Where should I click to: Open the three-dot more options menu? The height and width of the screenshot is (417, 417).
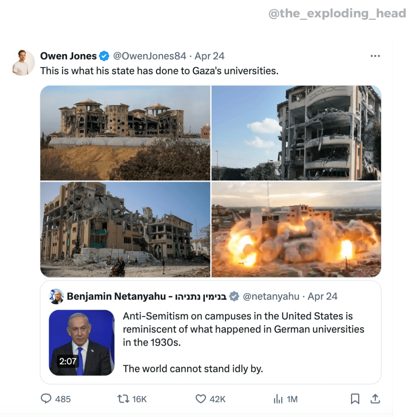click(375, 56)
